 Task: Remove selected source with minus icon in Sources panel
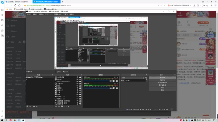(59, 106)
